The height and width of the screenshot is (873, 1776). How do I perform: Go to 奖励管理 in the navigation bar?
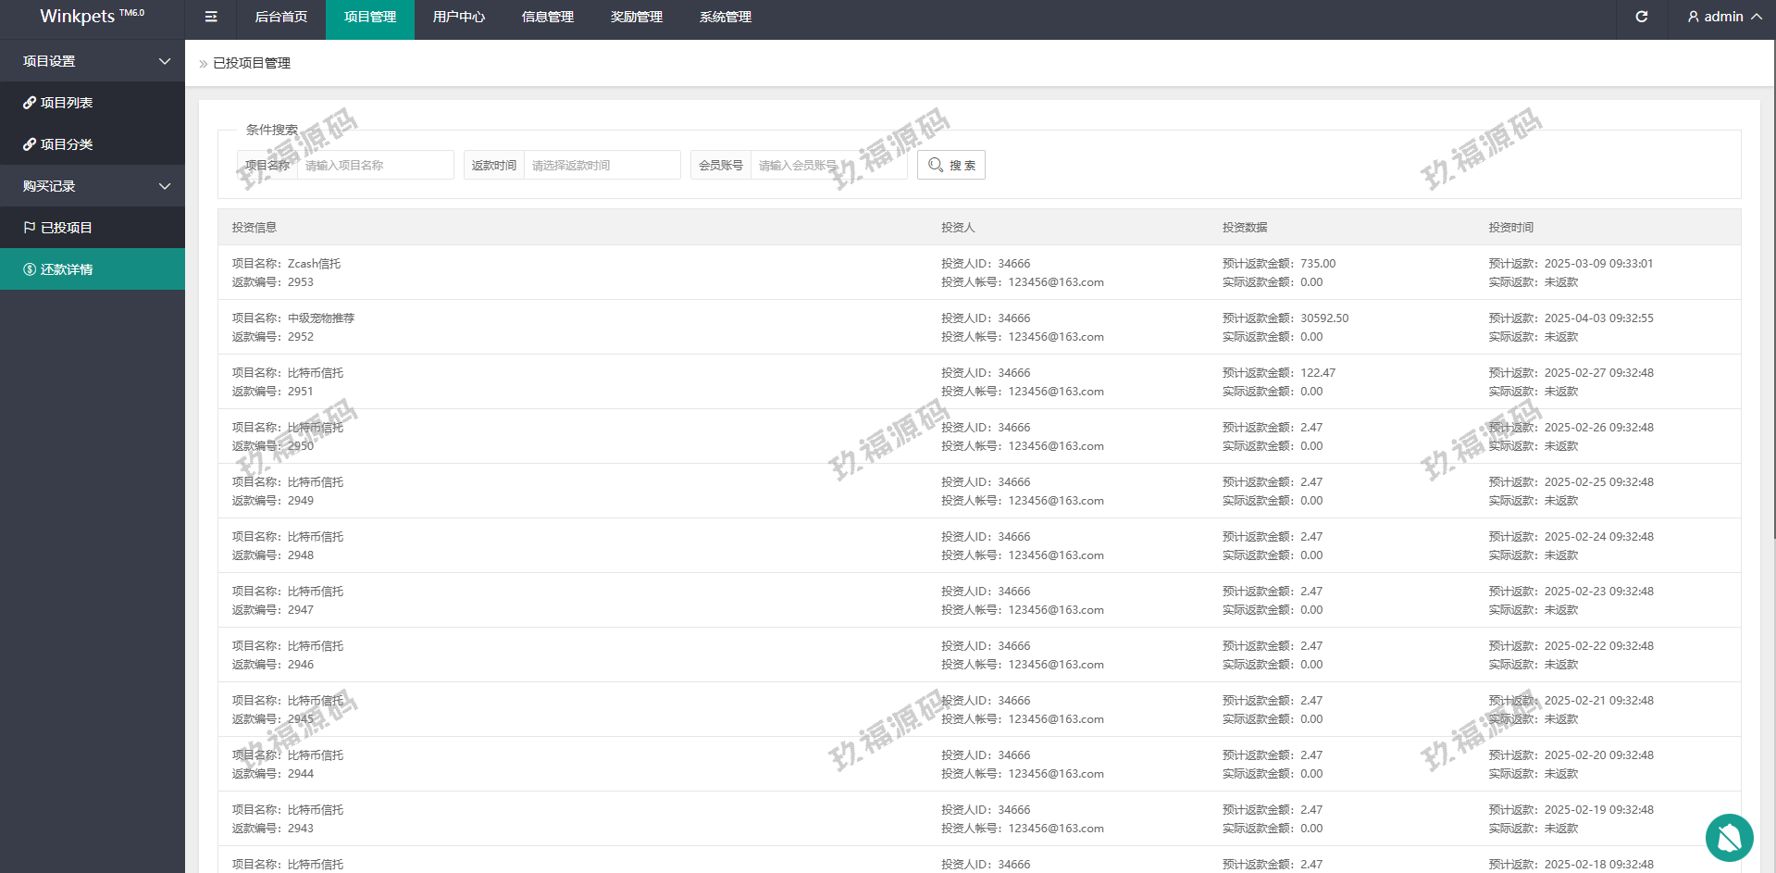pyautogui.click(x=636, y=17)
